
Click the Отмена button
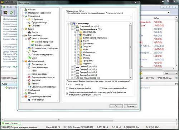[130, 106]
